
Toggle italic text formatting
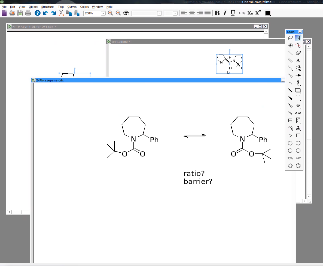coord(225,13)
